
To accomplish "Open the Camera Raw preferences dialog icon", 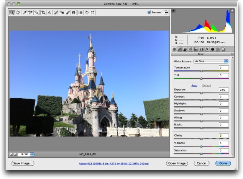I will click(80, 13).
